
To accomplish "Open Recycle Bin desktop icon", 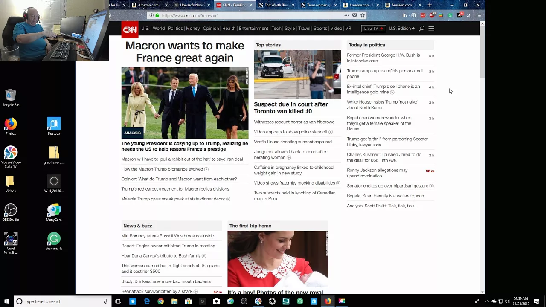I will pos(11,98).
